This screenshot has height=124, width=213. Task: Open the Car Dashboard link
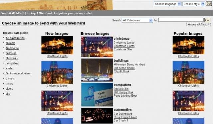click(x=123, y=114)
